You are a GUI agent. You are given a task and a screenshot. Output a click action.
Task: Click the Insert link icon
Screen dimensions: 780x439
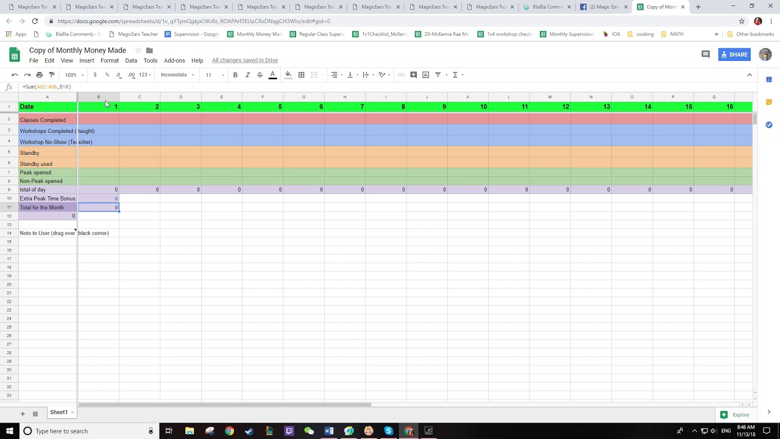click(401, 75)
